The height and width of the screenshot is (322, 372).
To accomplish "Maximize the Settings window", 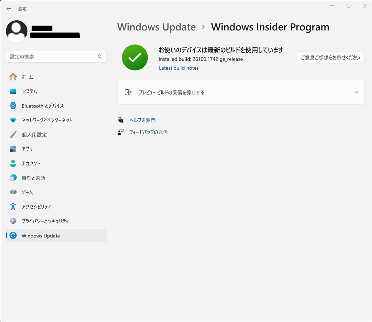I will click(348, 6).
